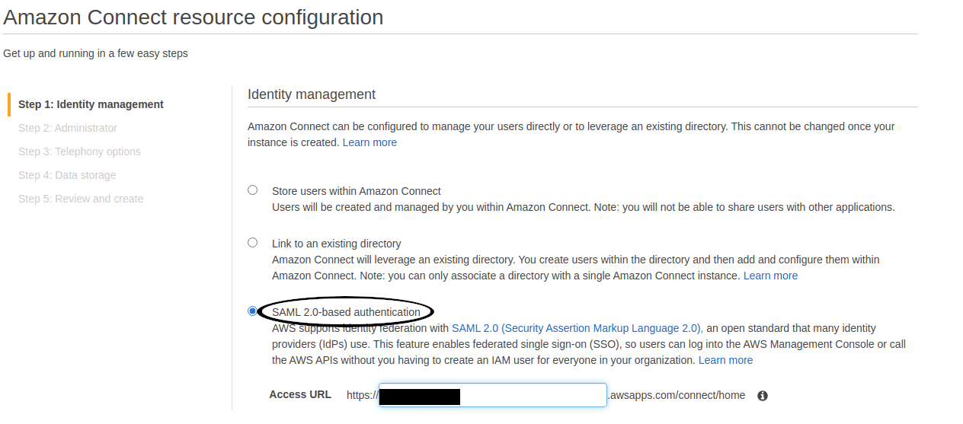963x424 pixels.
Task: Select Store users within Amazon Connect radio button
Action: (x=253, y=190)
